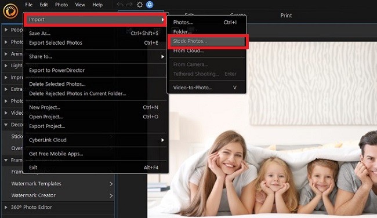Choose Stock Photos in Import submenu

pos(206,41)
